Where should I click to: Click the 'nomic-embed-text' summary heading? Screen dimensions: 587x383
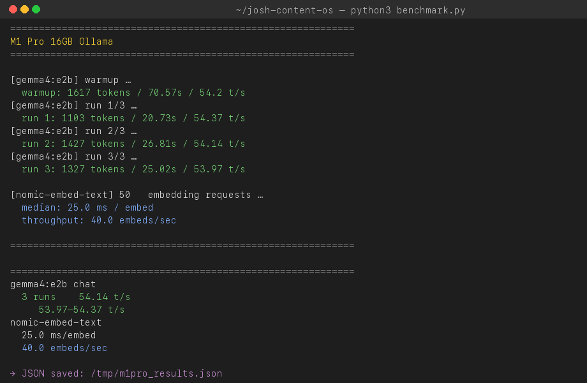(56, 322)
